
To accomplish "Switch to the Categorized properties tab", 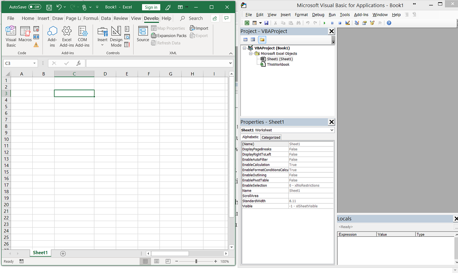I will [x=271, y=137].
